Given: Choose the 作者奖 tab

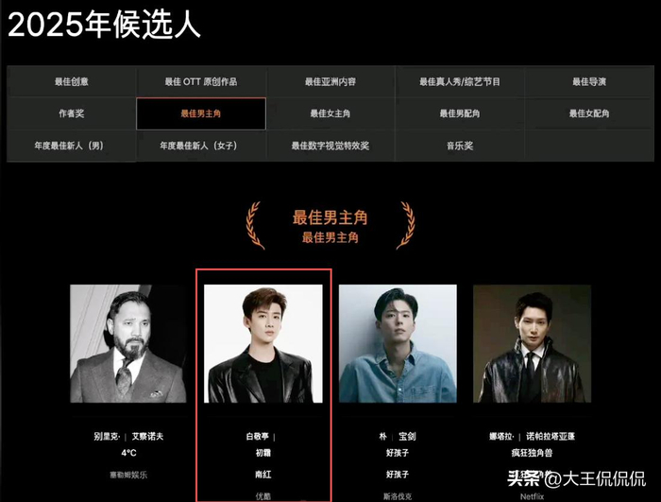Looking at the screenshot, I should (x=71, y=113).
